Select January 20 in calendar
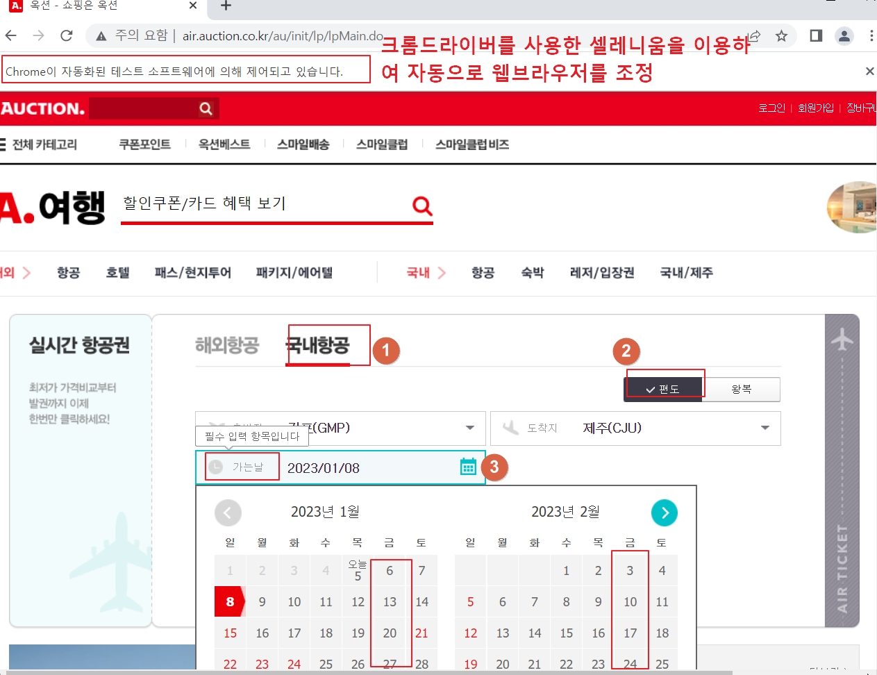Screen dimensions: 877x675 point(390,633)
